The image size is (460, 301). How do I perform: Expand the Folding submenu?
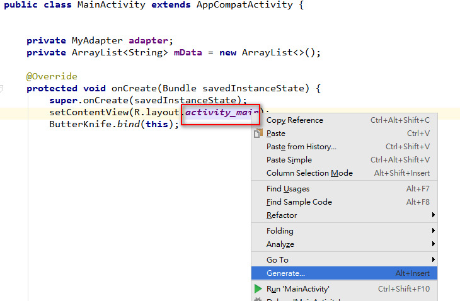(345, 231)
